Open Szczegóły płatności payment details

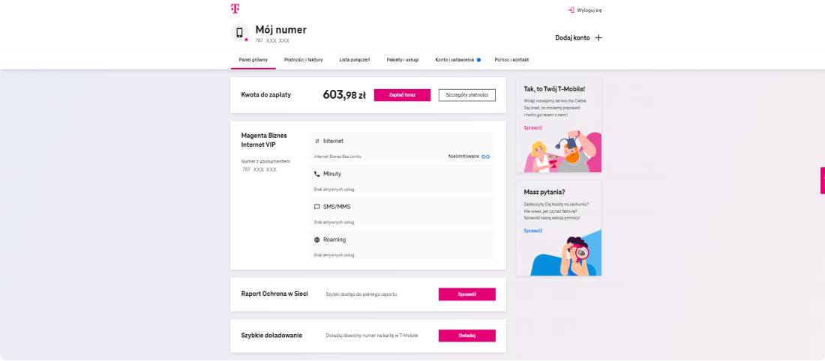point(466,95)
